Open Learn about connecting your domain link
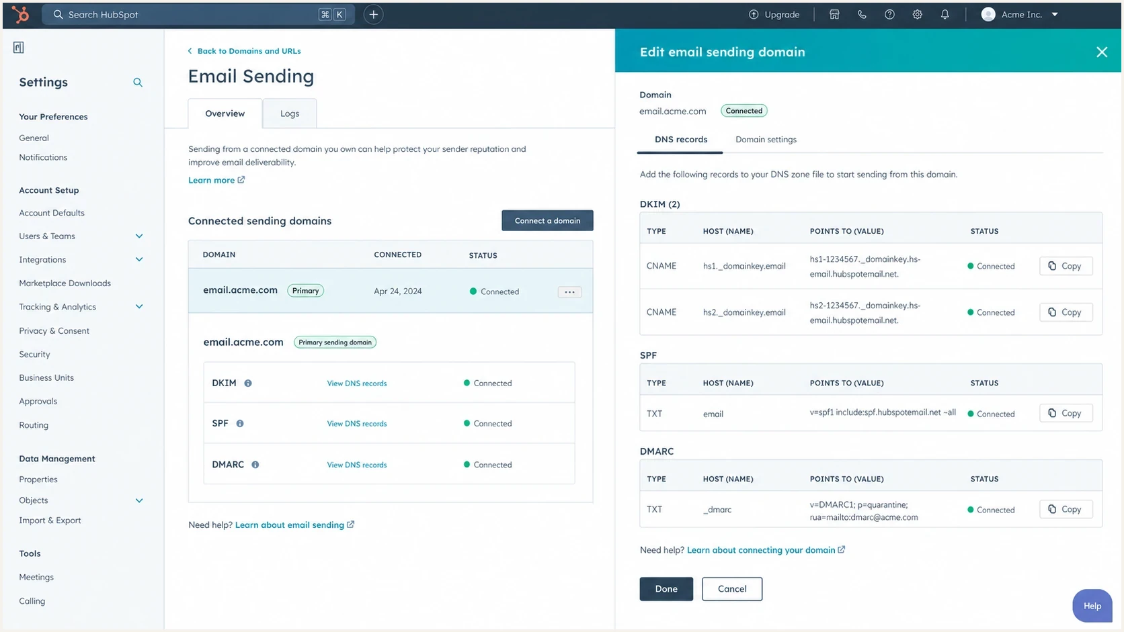 point(766,550)
